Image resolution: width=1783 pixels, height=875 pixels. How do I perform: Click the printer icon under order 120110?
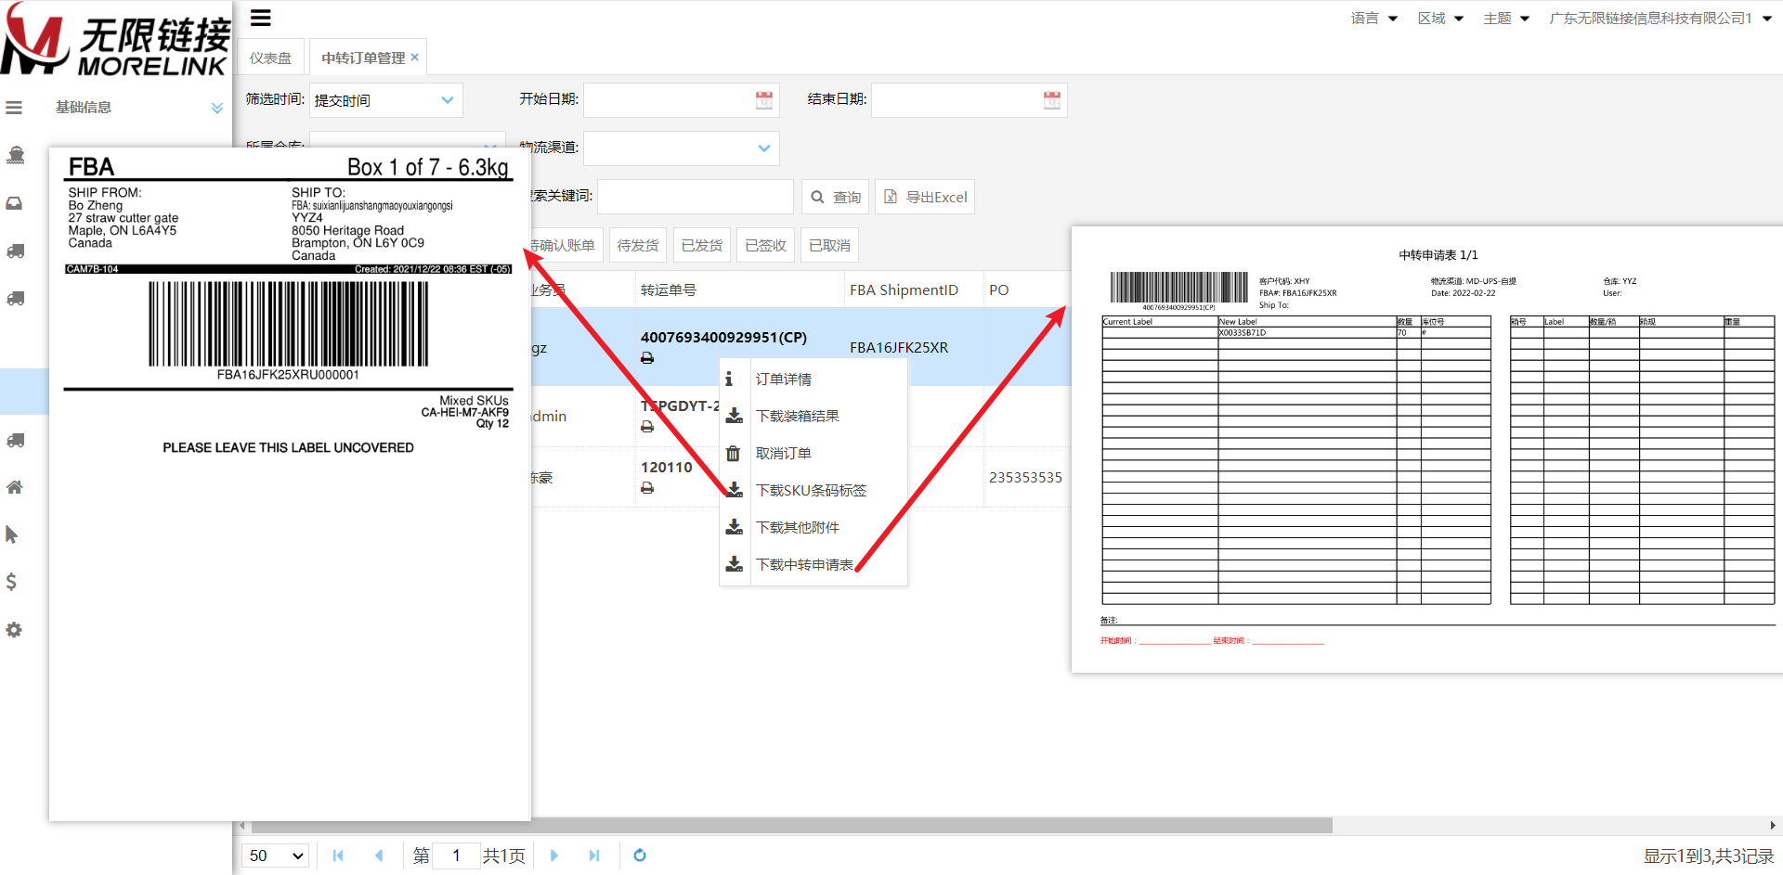click(647, 488)
